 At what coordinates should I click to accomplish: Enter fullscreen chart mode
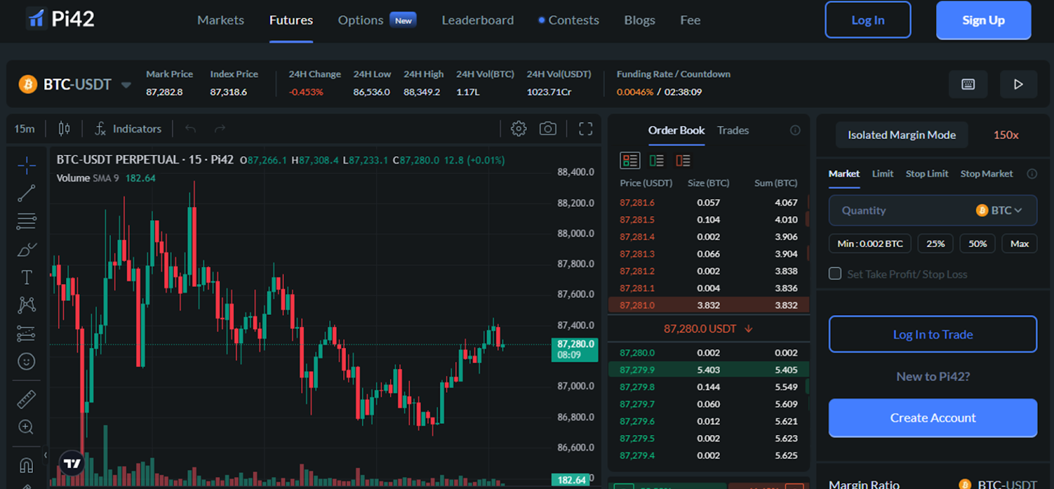click(x=585, y=129)
